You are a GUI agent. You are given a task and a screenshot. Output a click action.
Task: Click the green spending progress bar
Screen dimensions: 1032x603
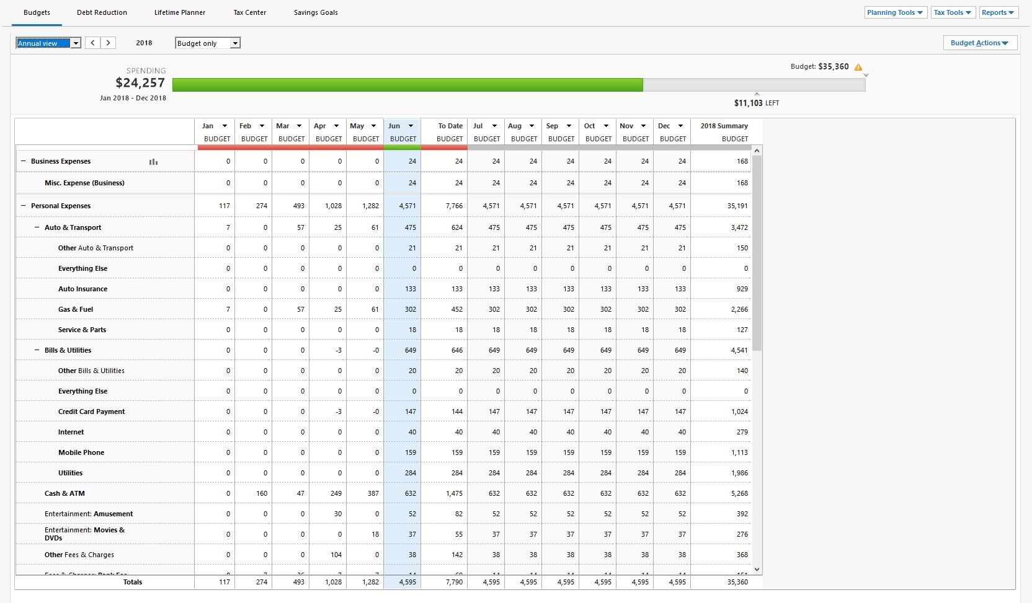[407, 85]
